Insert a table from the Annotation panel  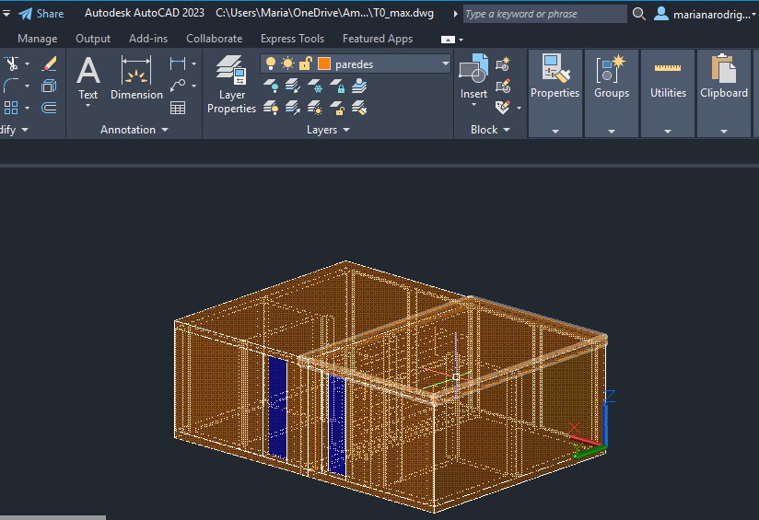coord(178,108)
